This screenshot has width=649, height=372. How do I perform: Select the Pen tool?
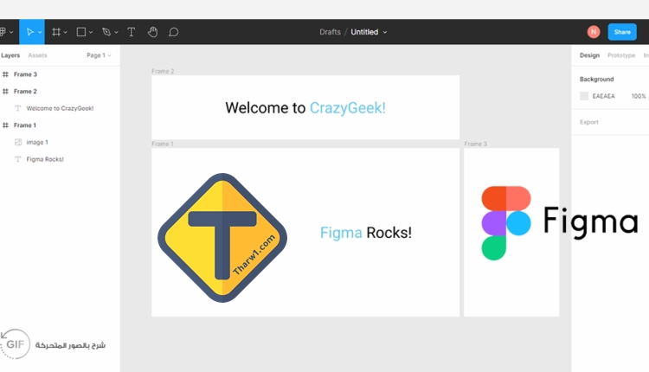106,32
